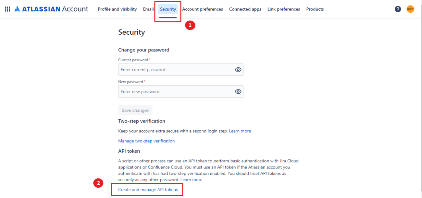The height and width of the screenshot is (198, 422).
Task: Click the Atlassian logo mark
Action: coord(17,9)
